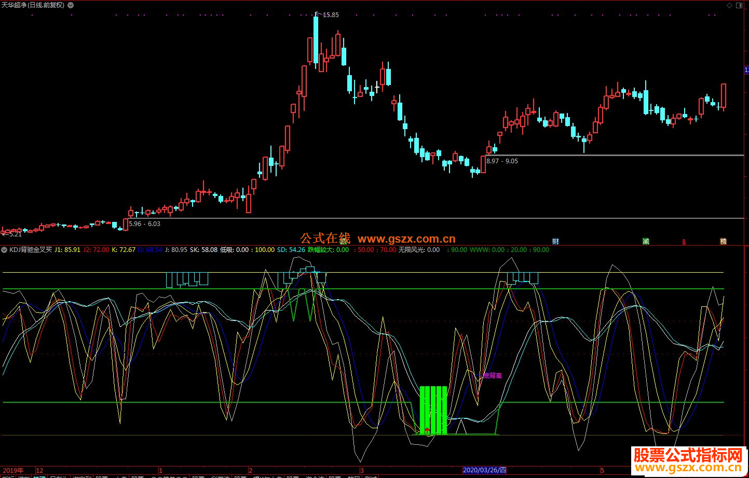Click the SK: 58.08 indicator value
The width and height of the screenshot is (749, 478).
(203, 250)
